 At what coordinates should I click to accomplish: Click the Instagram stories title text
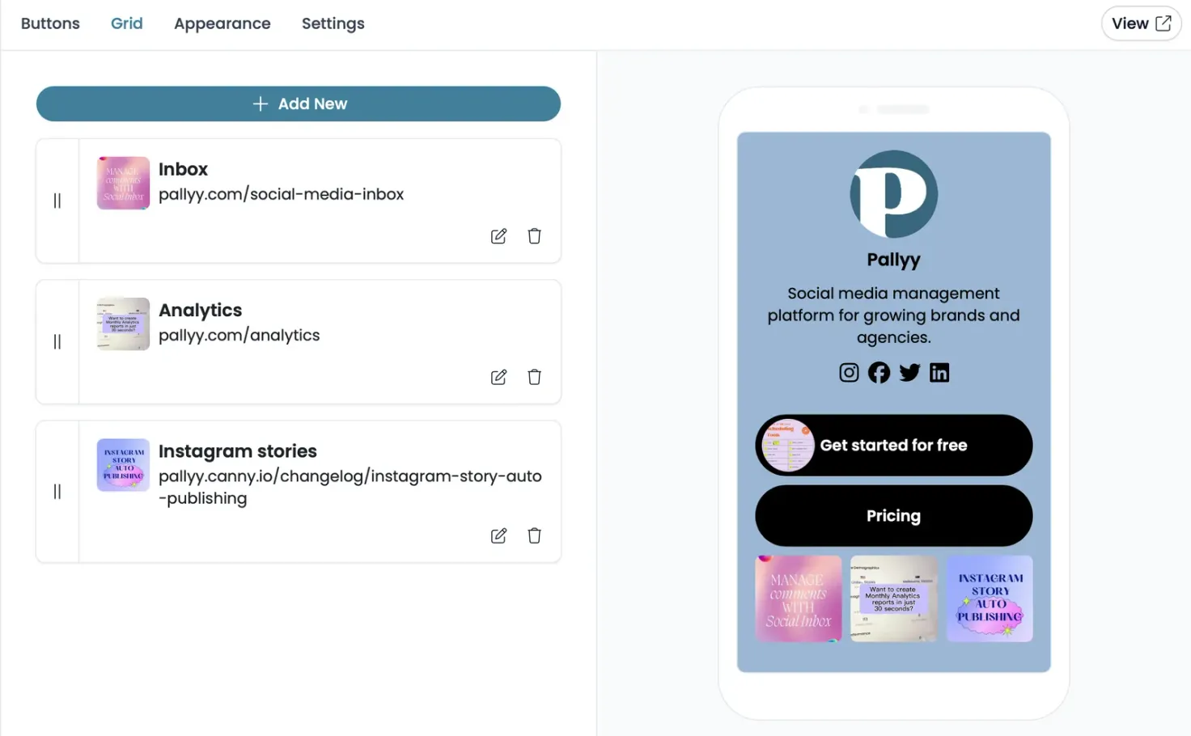pos(237,451)
